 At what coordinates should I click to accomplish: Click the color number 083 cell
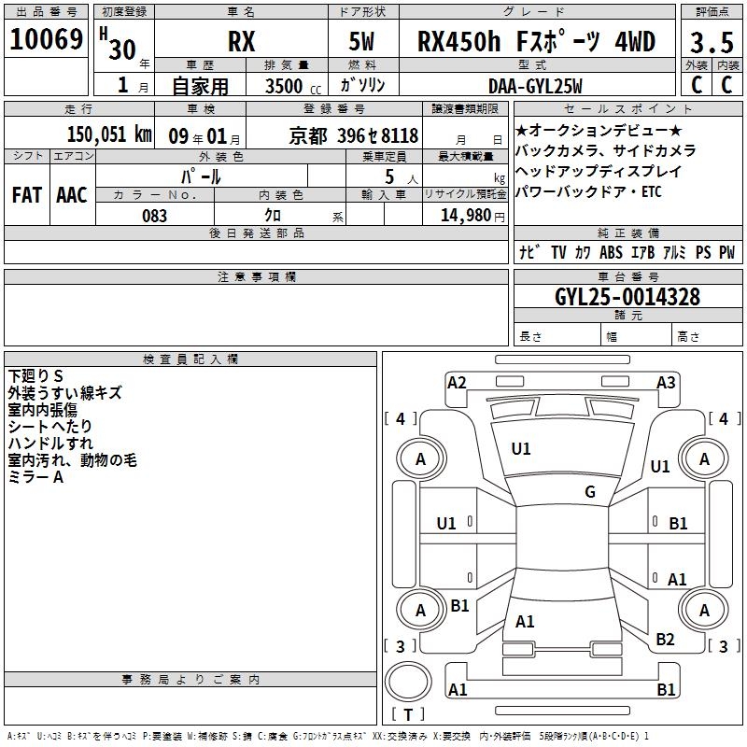pyautogui.click(x=155, y=216)
